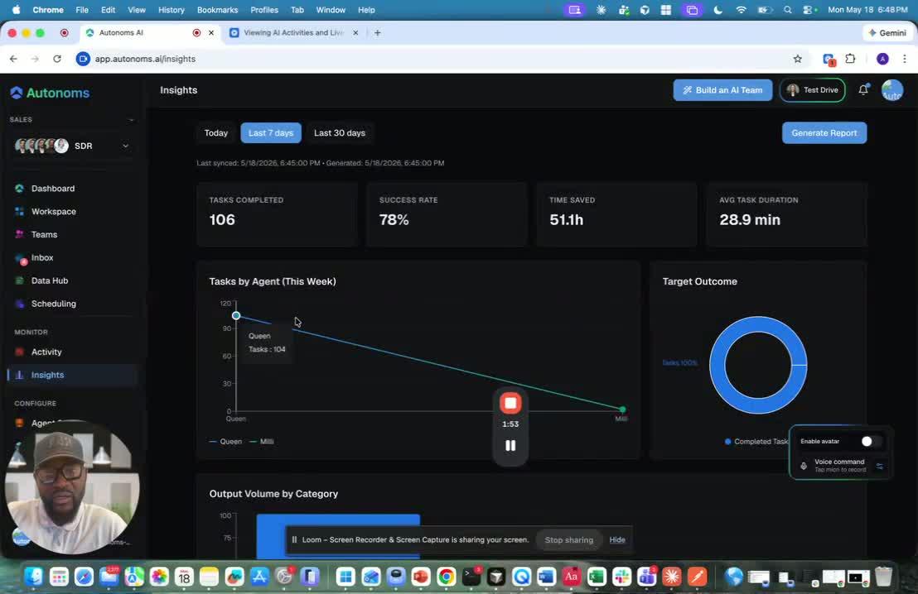This screenshot has height=594, width=918.
Task: Open Gemini in Chrome
Action: tap(887, 33)
